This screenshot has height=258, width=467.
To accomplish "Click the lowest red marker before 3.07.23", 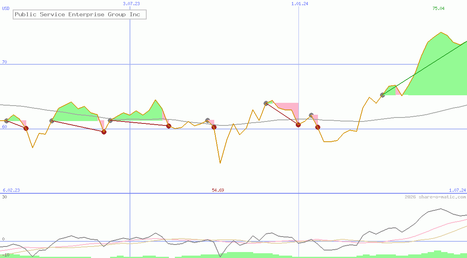I will pyautogui.click(x=104, y=132).
